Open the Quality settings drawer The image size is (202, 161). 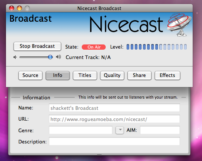coord(112,75)
